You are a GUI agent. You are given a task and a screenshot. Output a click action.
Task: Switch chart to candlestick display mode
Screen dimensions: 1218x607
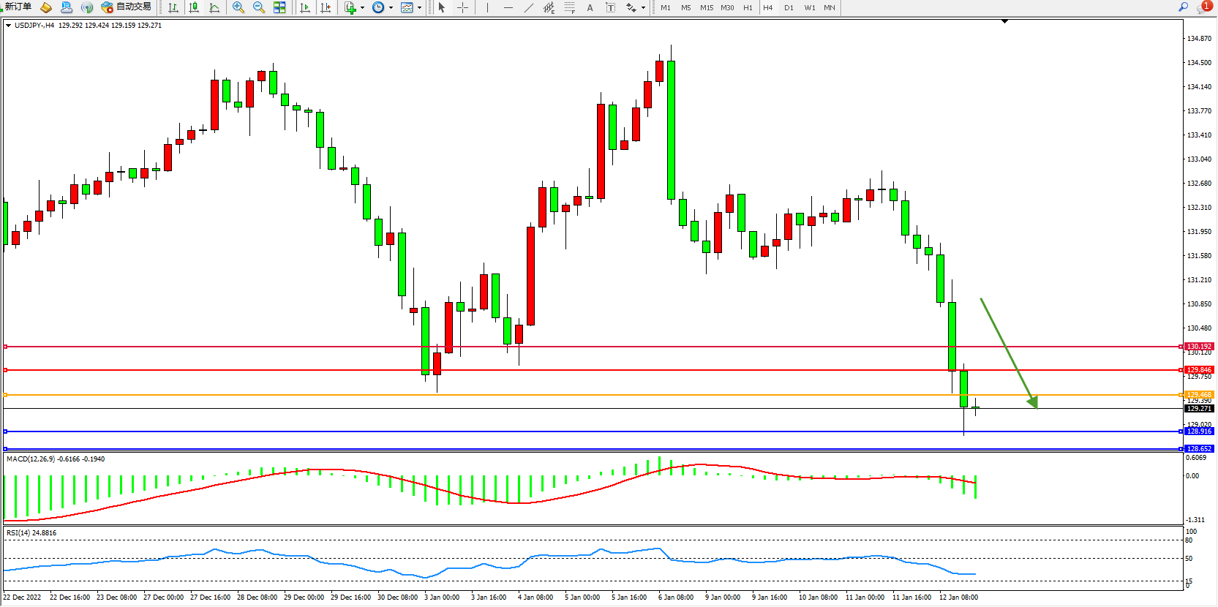coord(194,7)
